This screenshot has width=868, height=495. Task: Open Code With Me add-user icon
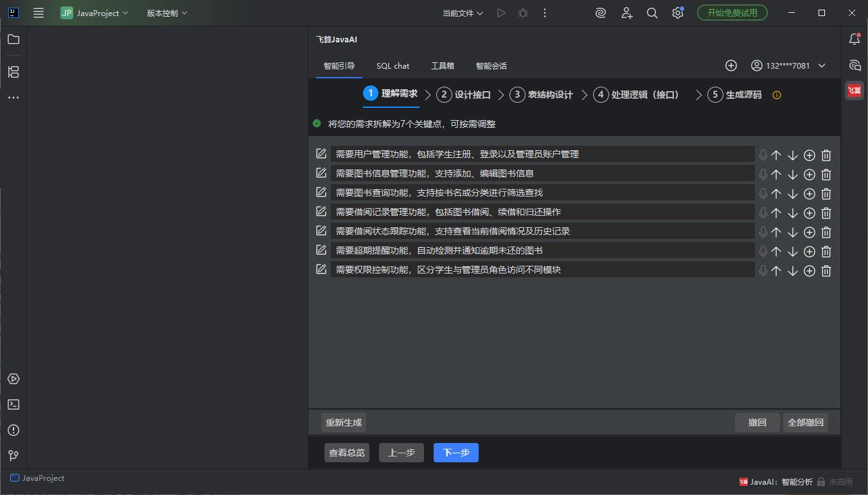pos(627,13)
